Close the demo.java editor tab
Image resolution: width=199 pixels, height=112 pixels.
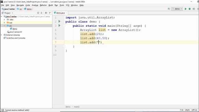[x=66, y=13]
